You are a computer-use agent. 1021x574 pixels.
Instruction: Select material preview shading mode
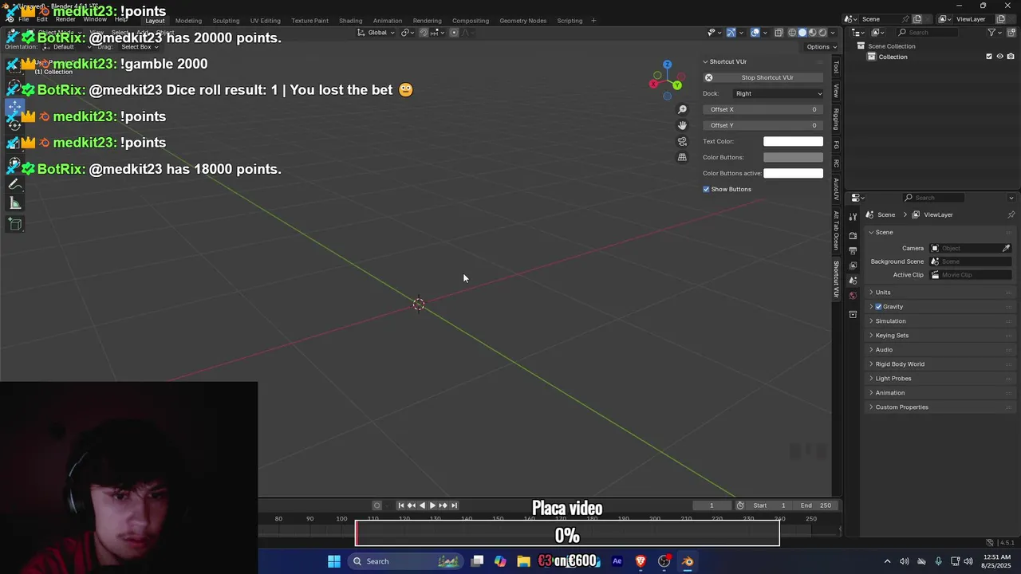[813, 33]
